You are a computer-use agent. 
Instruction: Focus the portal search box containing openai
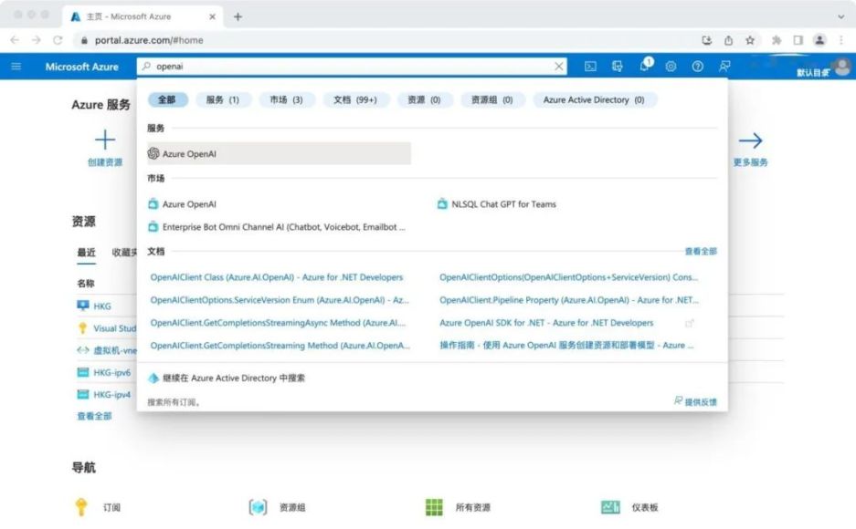pyautogui.click(x=352, y=67)
